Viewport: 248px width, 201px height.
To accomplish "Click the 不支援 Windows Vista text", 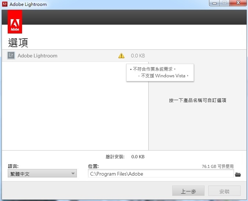I will coord(163,76).
